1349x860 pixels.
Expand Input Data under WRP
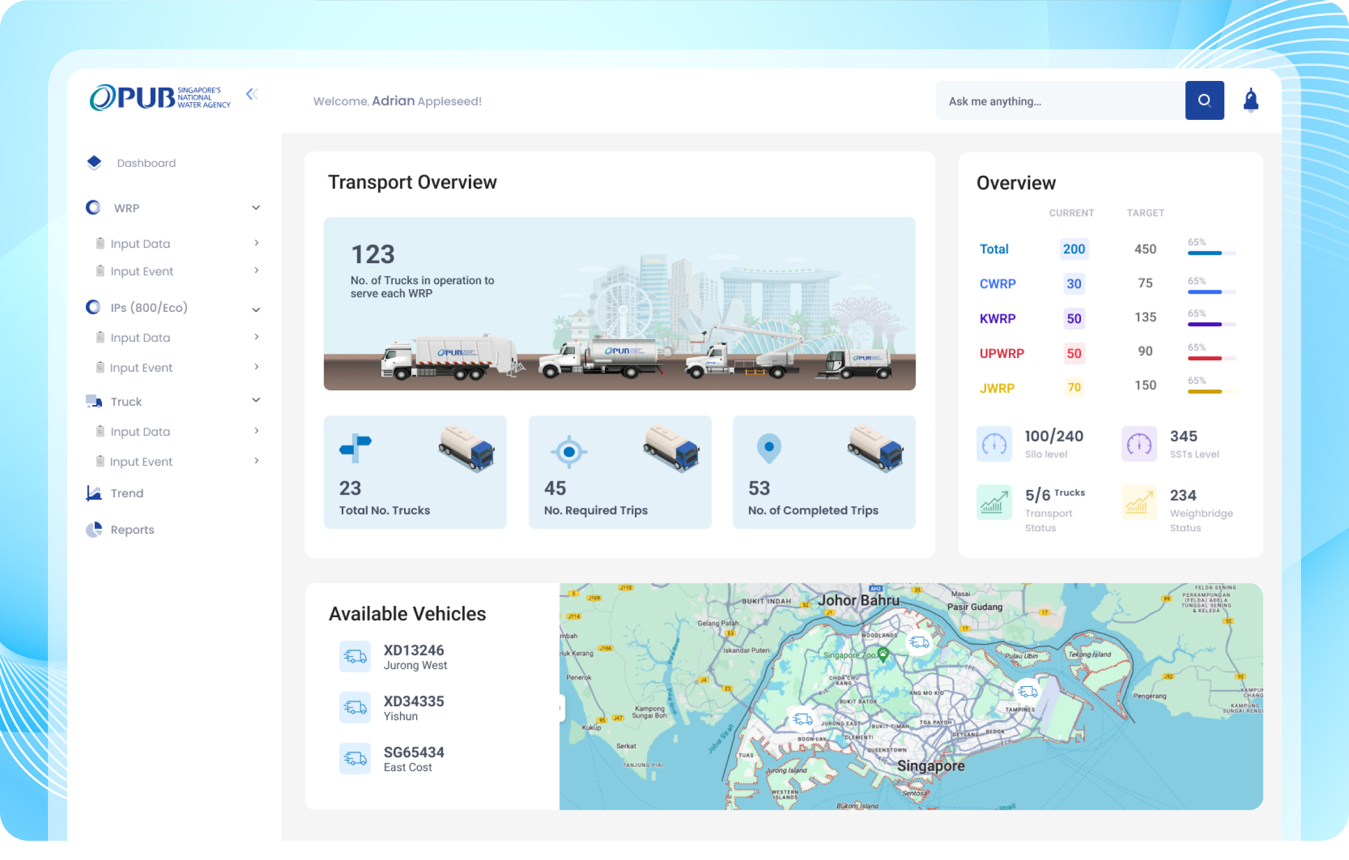(256, 243)
